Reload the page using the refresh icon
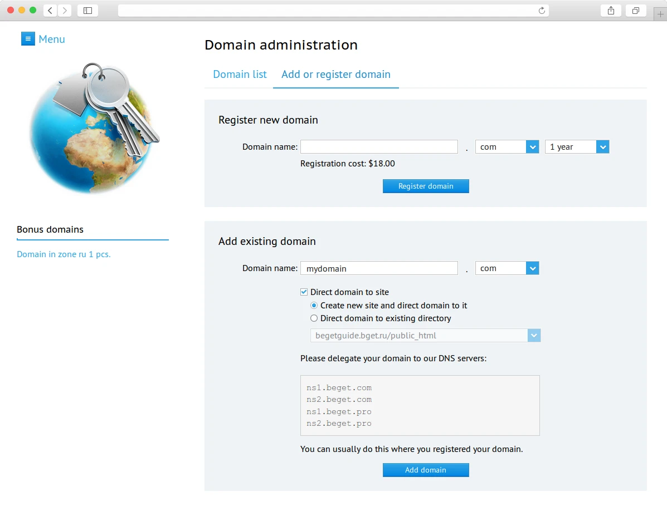667x516 pixels. (541, 10)
